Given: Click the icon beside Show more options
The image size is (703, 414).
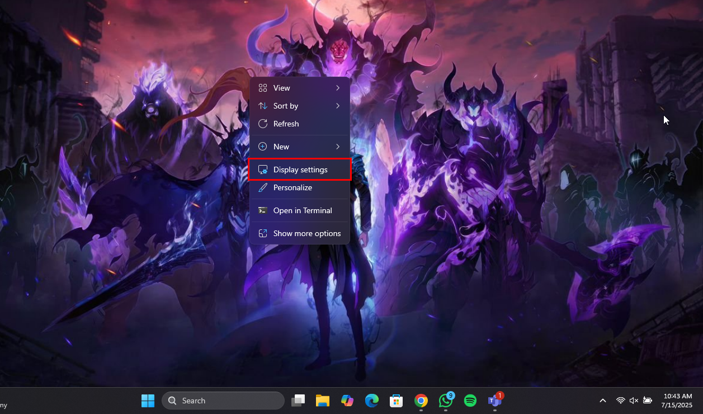Looking at the screenshot, I should point(262,233).
